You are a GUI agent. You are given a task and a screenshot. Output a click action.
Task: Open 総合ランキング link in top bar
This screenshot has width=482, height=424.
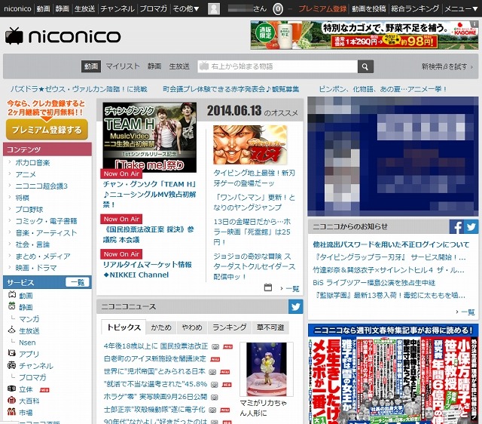click(x=415, y=8)
